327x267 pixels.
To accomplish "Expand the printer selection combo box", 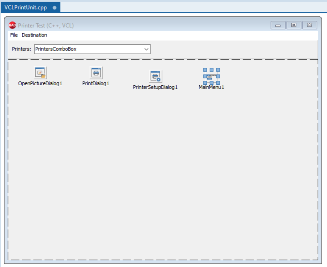I will [147, 49].
